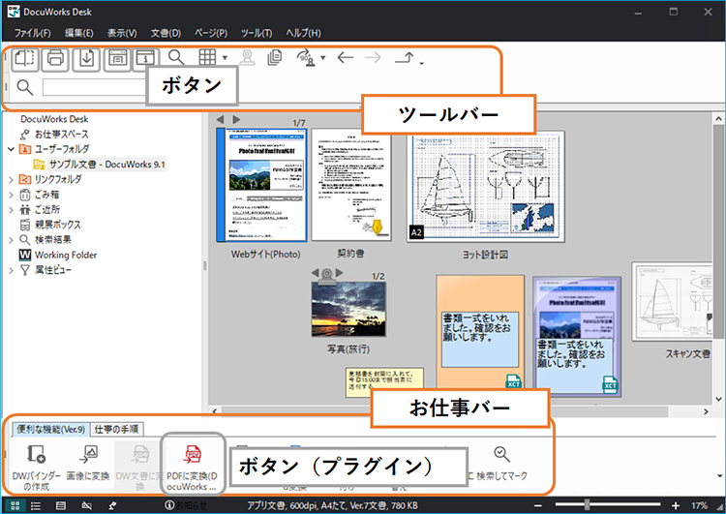Expand the 属性ビュー tree node
This screenshot has height=514, width=726.
[x=11, y=270]
